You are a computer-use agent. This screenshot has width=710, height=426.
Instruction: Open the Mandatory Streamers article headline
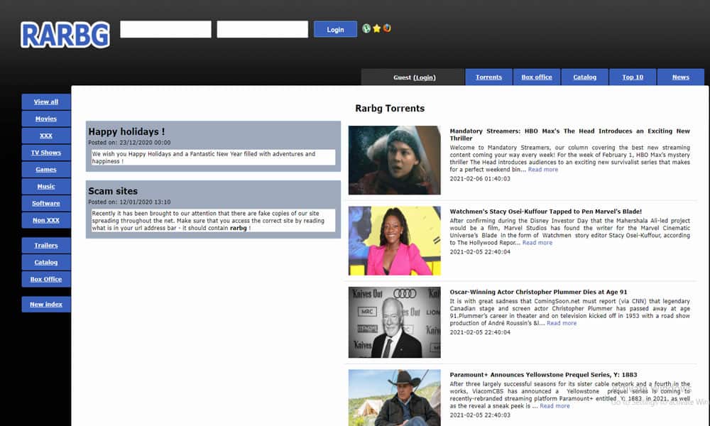tap(569, 134)
